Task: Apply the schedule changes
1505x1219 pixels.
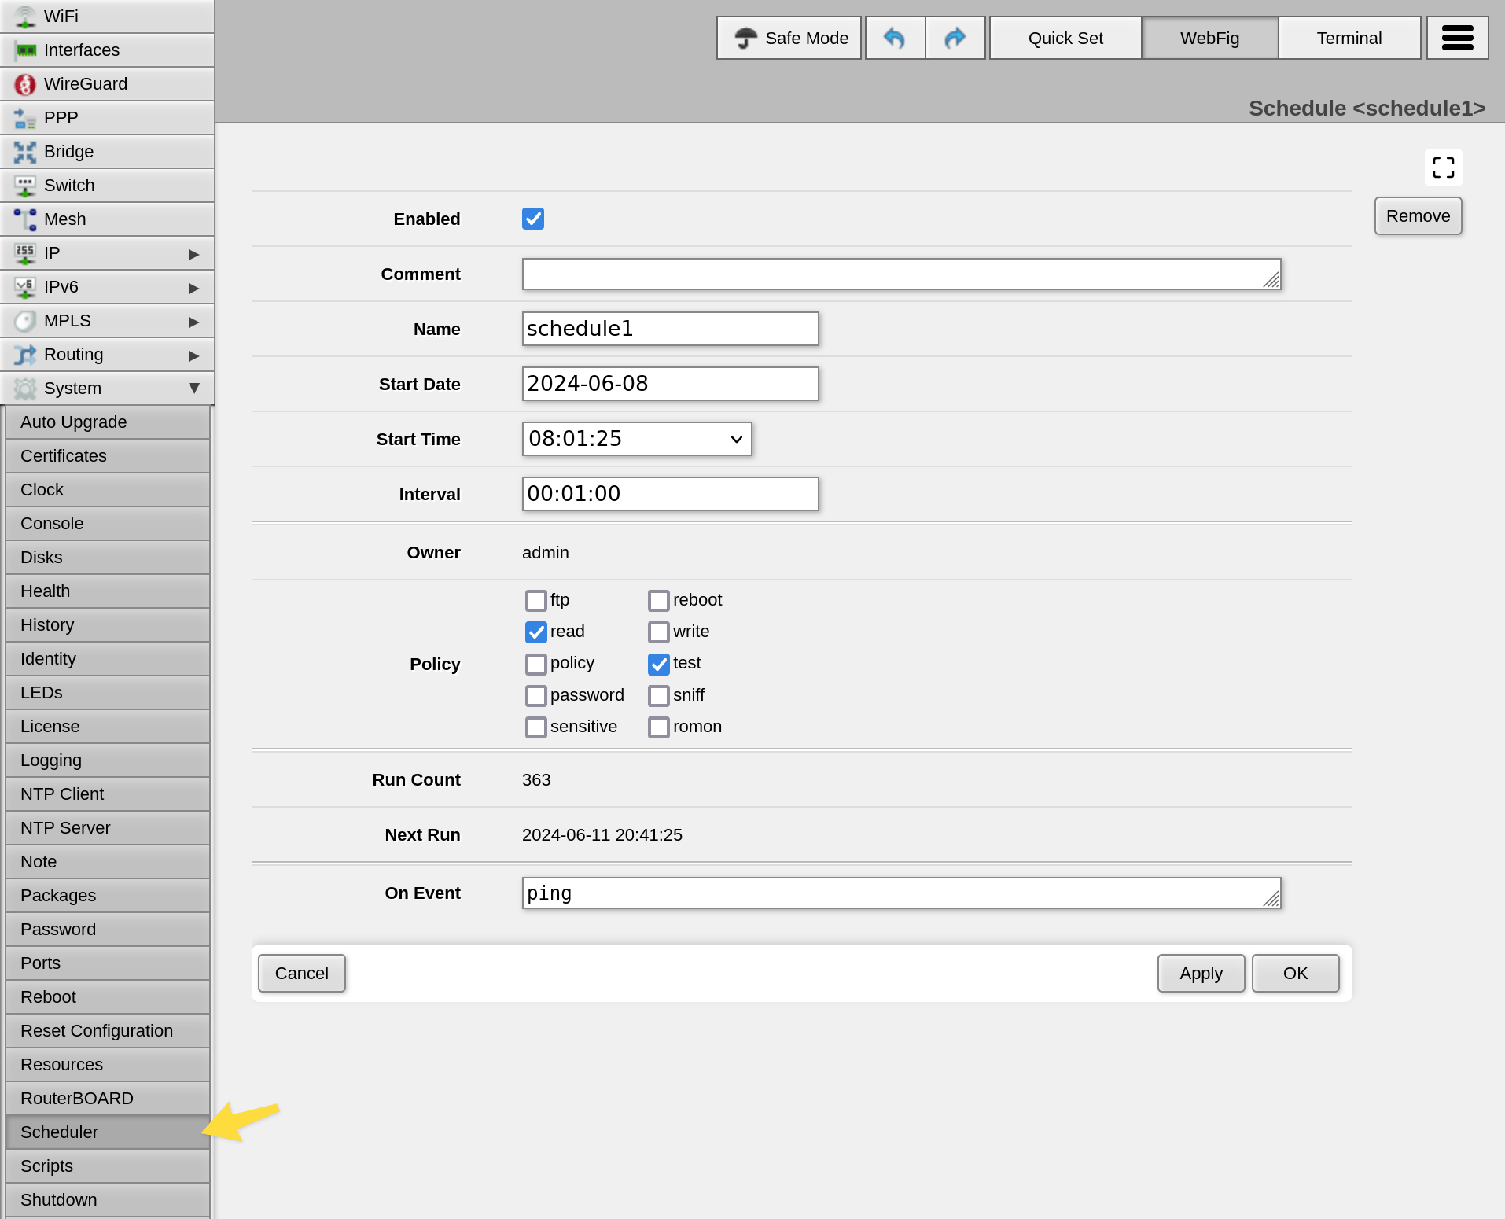Action: [x=1201, y=973]
